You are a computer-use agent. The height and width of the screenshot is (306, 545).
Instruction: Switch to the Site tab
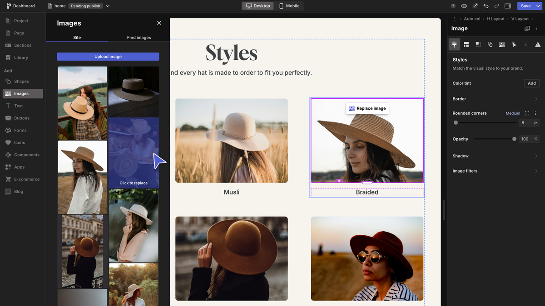click(77, 37)
